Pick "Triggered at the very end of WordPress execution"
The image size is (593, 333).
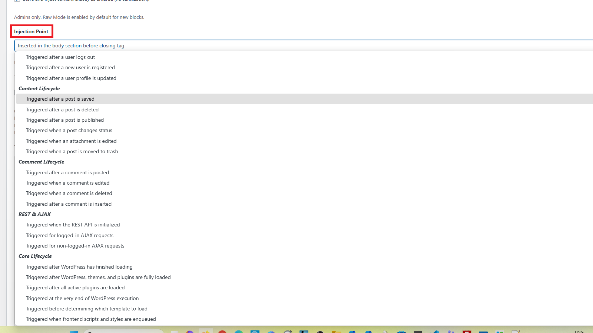304,298
